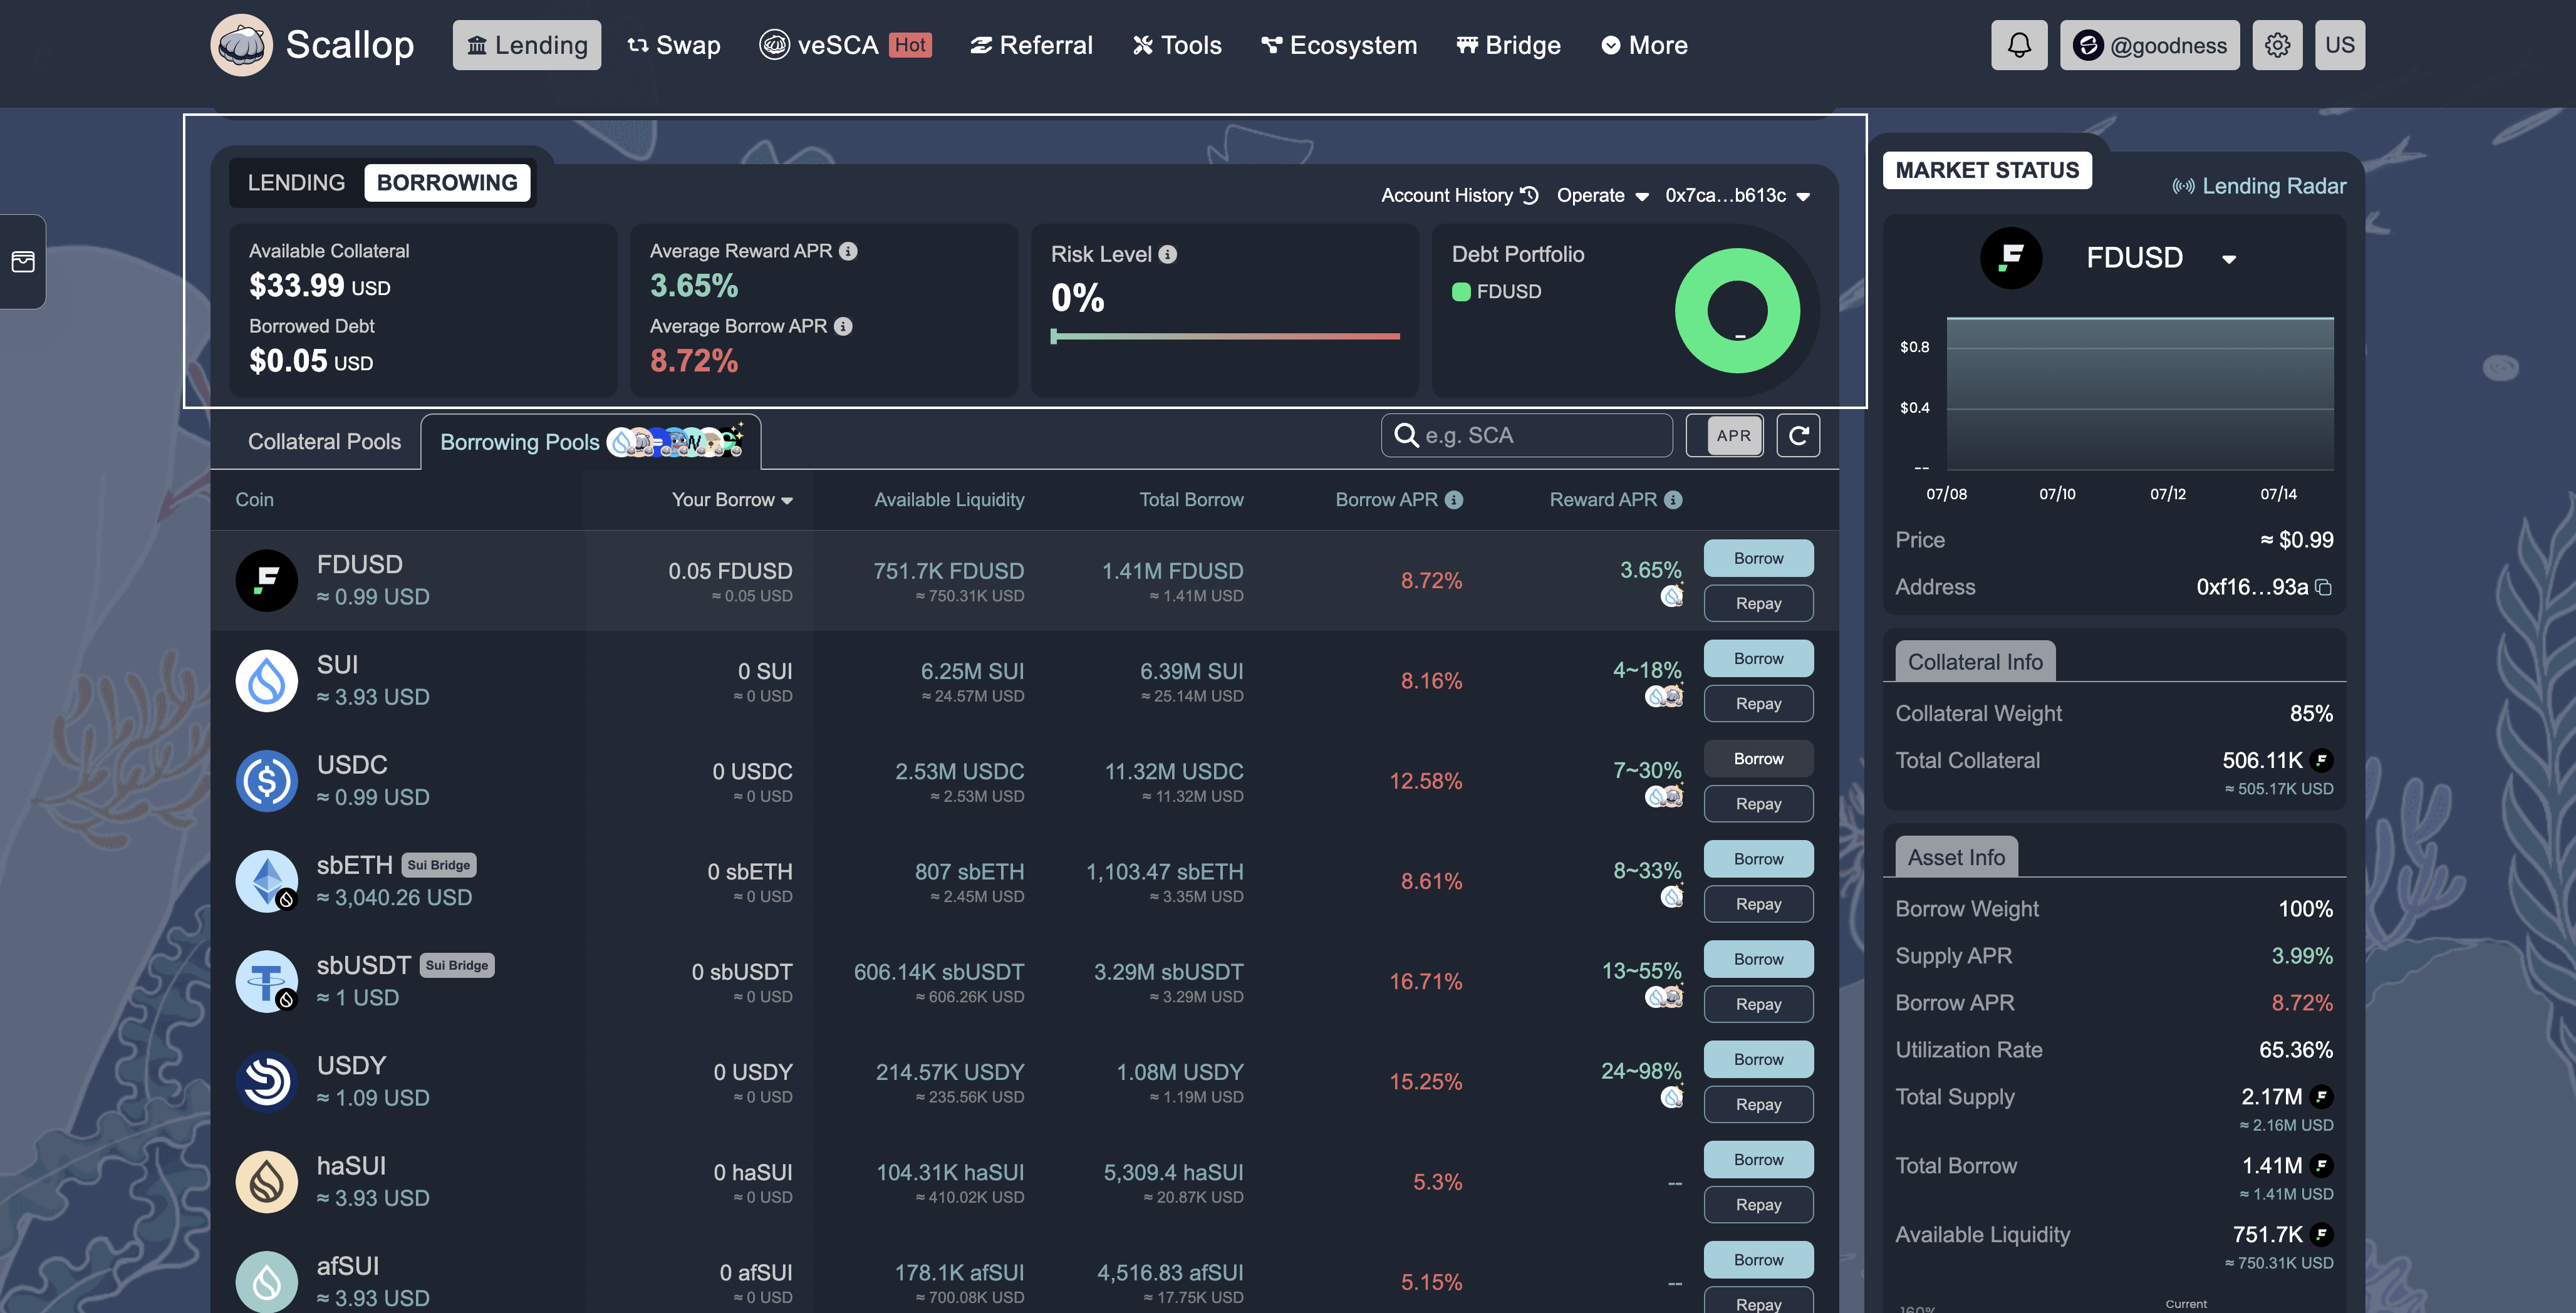Open the Operate dropdown
Image resolution: width=2576 pixels, height=1313 pixels.
click(1602, 195)
